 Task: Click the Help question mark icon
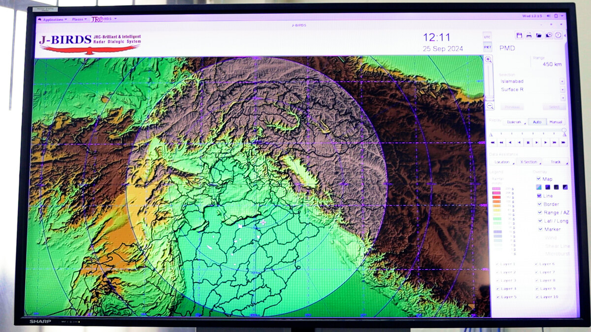558,35
